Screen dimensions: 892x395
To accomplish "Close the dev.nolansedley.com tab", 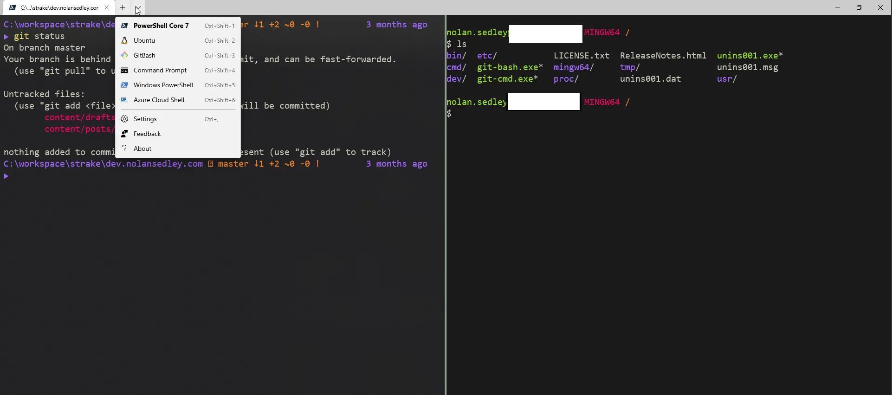I will (x=107, y=7).
